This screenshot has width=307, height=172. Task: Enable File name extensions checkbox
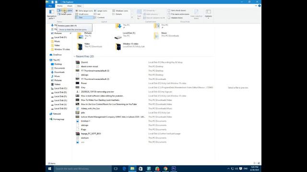(x=178, y=14)
